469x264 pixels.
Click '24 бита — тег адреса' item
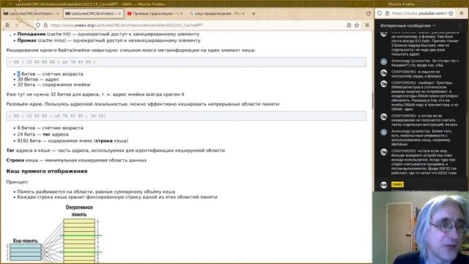tap(43, 134)
